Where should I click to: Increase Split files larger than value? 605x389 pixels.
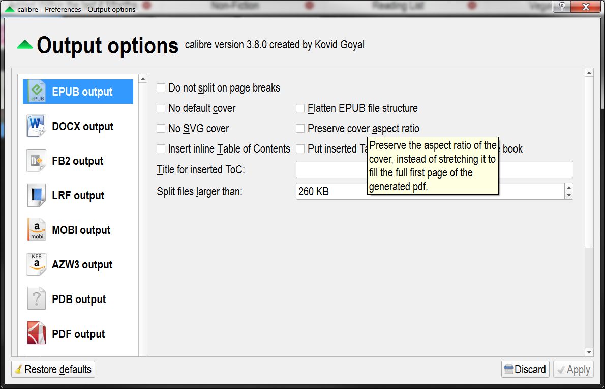pyautogui.click(x=569, y=188)
